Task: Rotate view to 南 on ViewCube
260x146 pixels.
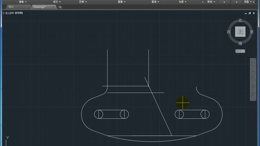Action: click(240, 43)
